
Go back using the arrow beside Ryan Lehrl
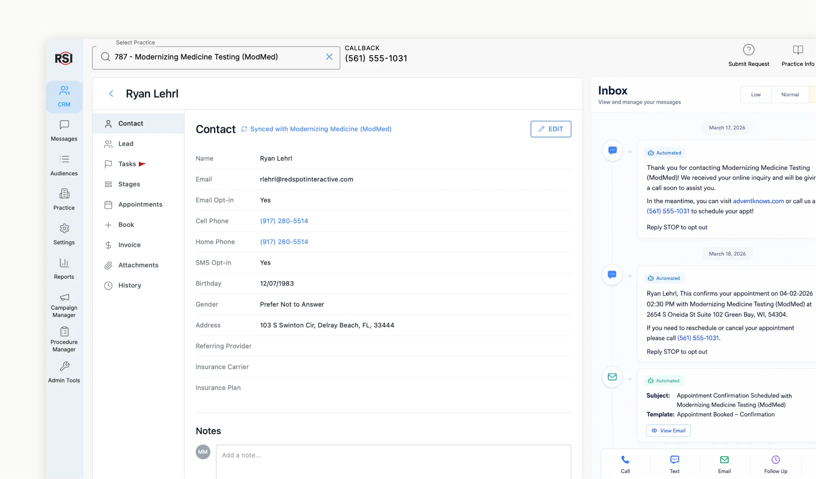pyautogui.click(x=111, y=93)
